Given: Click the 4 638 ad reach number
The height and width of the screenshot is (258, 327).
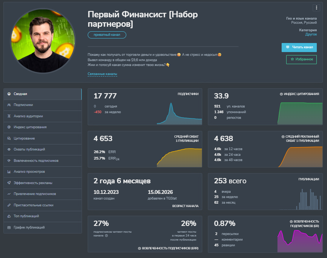Looking at the screenshot, I should click(x=223, y=138).
